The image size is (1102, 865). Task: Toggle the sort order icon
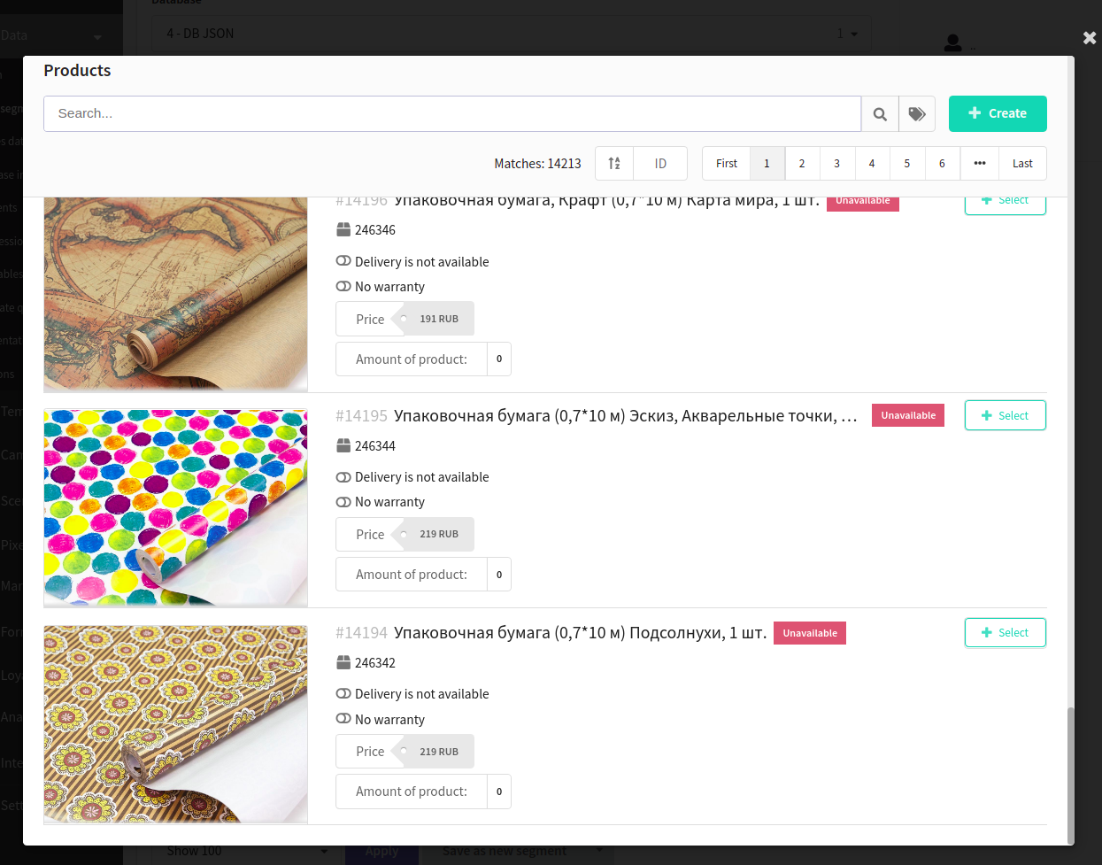tap(614, 164)
